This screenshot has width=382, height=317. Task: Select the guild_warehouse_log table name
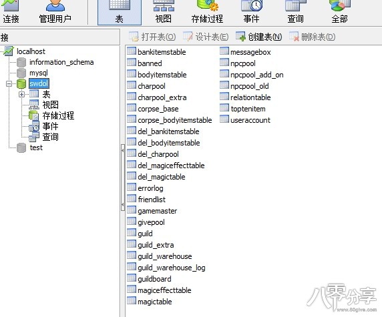tap(172, 268)
